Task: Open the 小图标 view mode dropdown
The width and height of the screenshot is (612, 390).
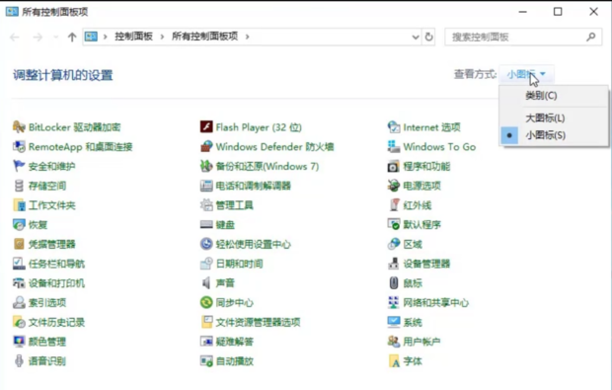Action: pyautogui.click(x=526, y=74)
